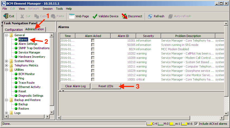The image size is (230, 128).
Task: Click the Disconnect toolbar icon
Action: (x=124, y=16)
